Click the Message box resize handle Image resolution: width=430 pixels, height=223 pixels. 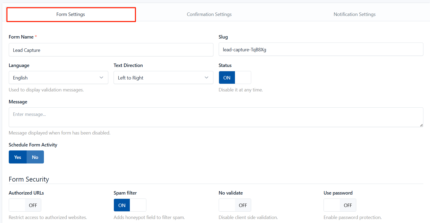421,125
